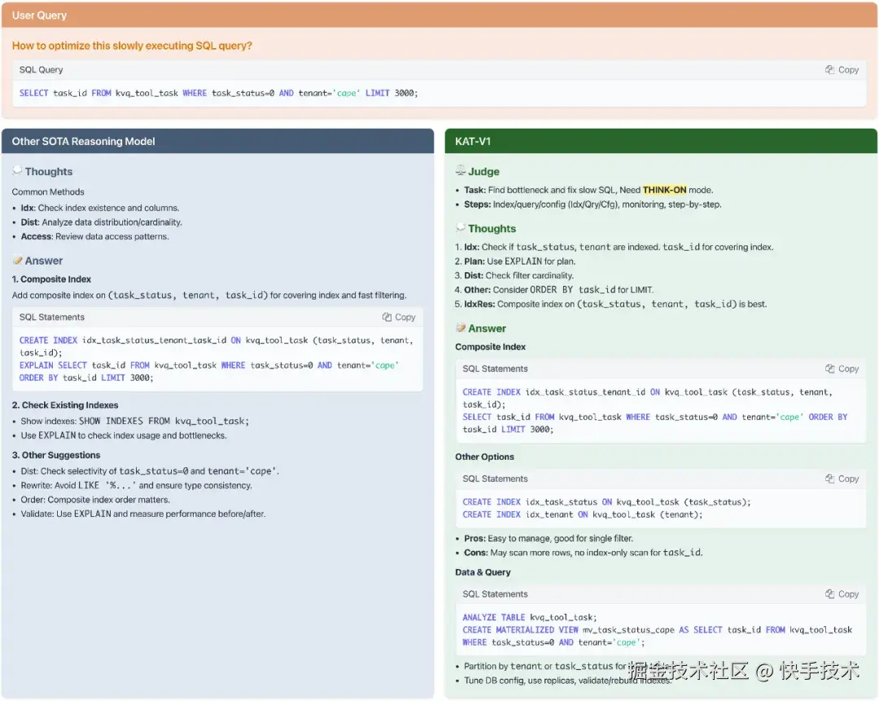This screenshot has width=879, height=701.
Task: Click "2. Plan: Use EXPLAIN for plan." item
Action: click(515, 261)
